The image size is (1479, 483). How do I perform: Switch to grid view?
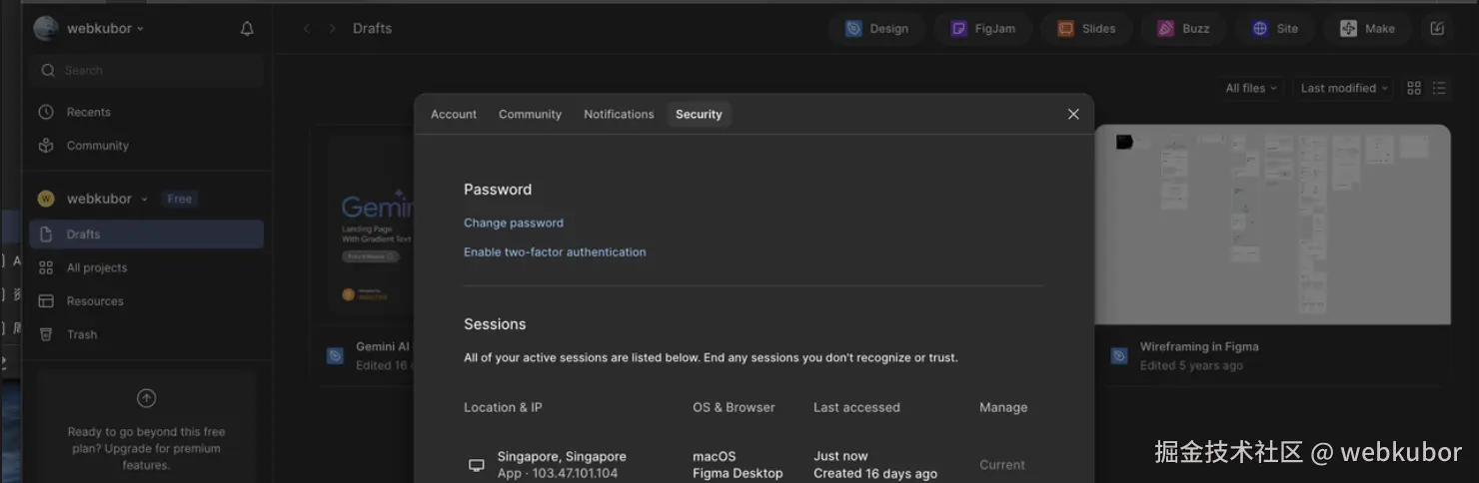click(1414, 88)
